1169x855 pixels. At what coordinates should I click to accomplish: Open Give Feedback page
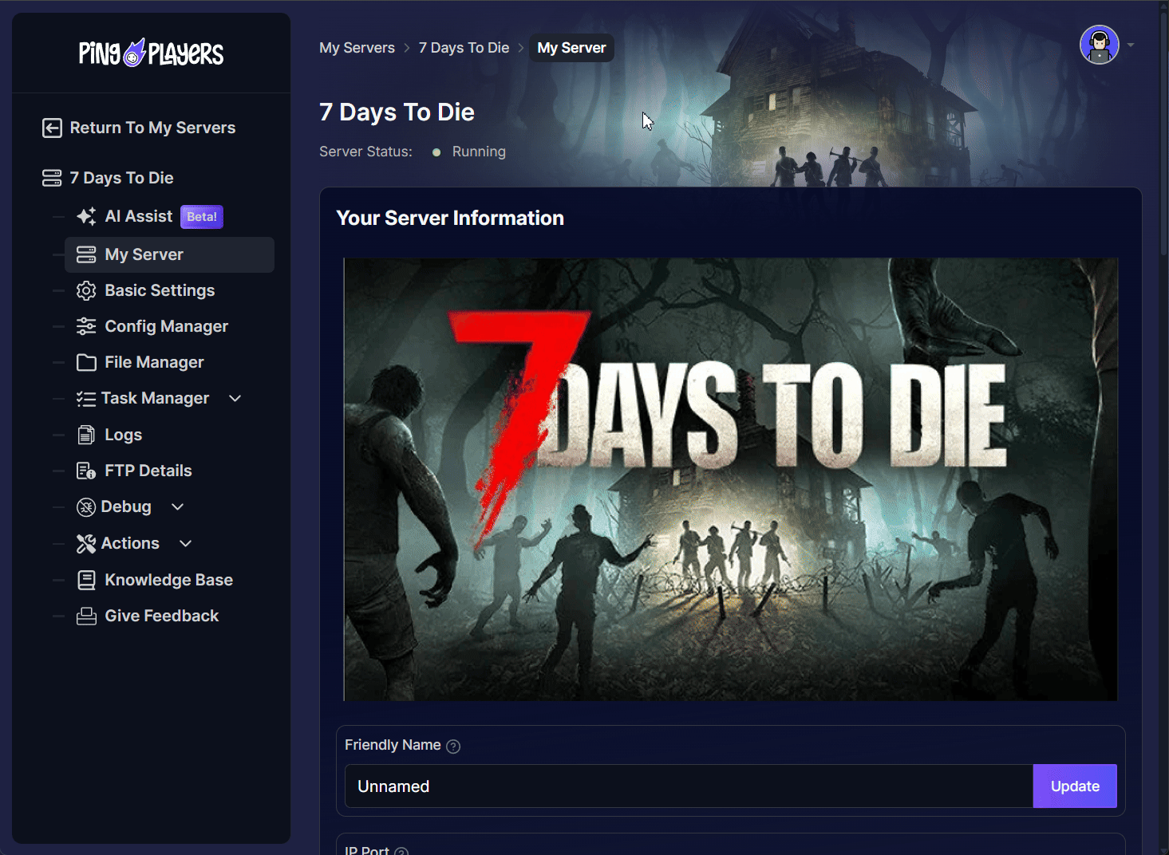[161, 616]
